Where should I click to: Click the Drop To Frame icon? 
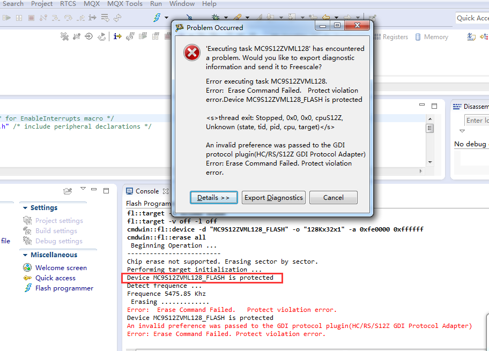click(x=101, y=36)
